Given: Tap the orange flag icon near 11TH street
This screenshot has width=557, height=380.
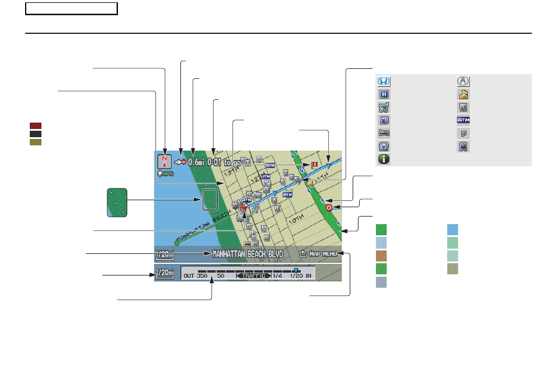Looking at the screenshot, I should 310,183.
